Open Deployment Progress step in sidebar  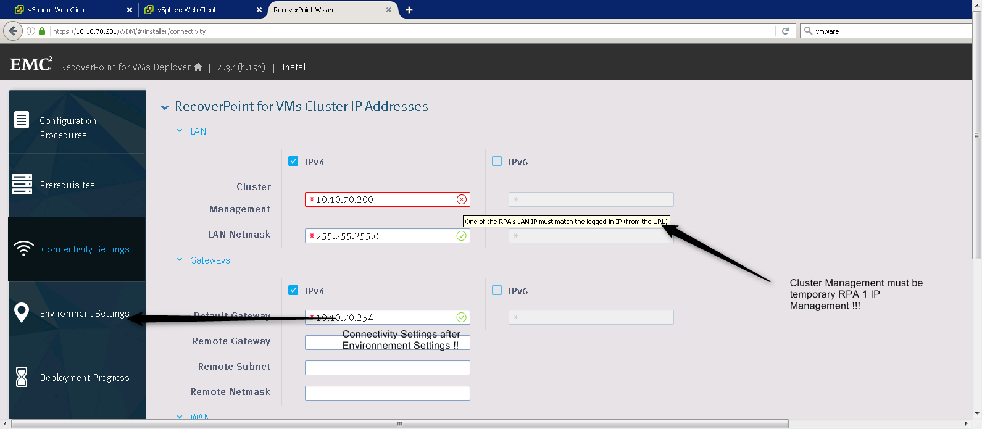[77, 378]
